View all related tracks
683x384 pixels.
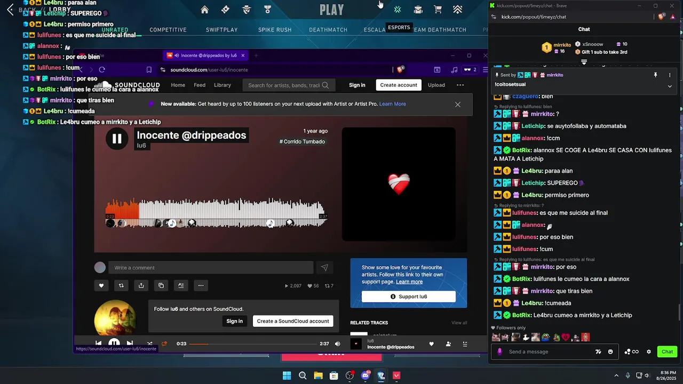[459, 323]
